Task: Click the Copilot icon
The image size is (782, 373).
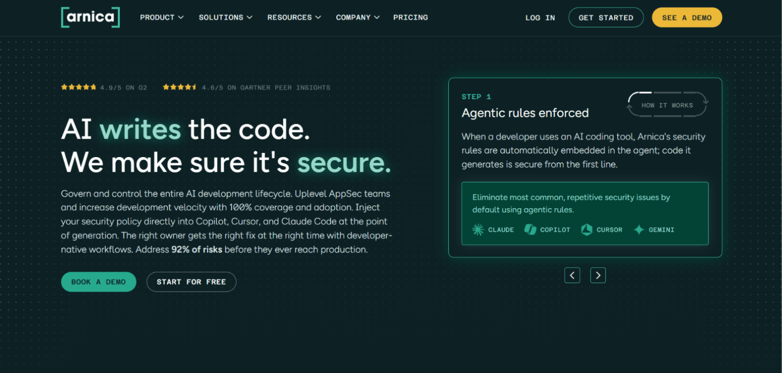Action: (x=530, y=230)
